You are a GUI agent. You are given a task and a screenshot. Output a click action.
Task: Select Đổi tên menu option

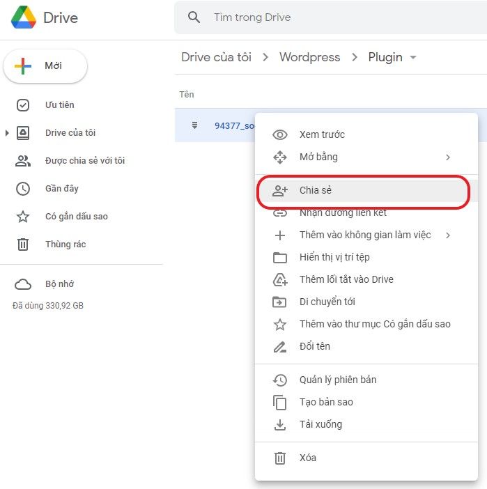[x=314, y=346]
